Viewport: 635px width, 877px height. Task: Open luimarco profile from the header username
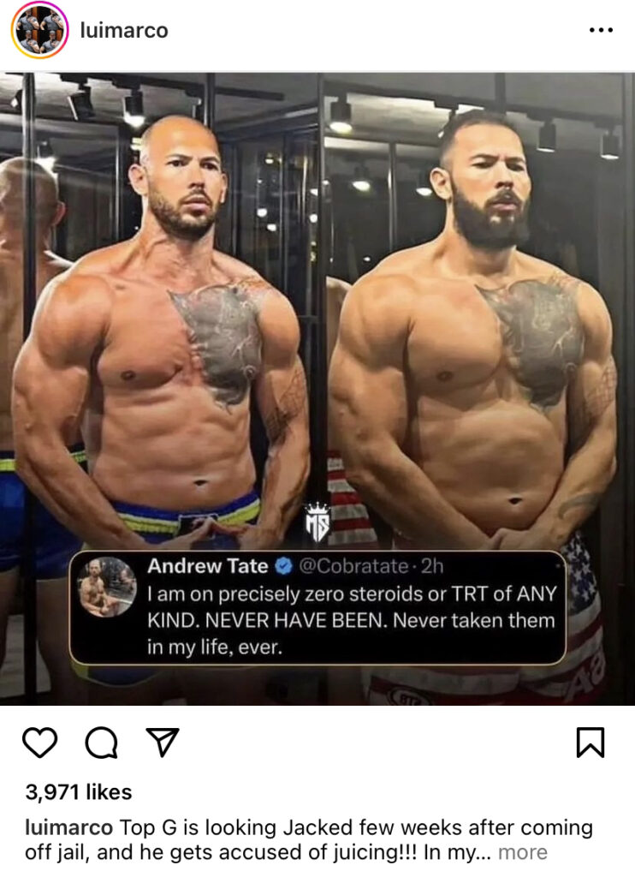[124, 30]
